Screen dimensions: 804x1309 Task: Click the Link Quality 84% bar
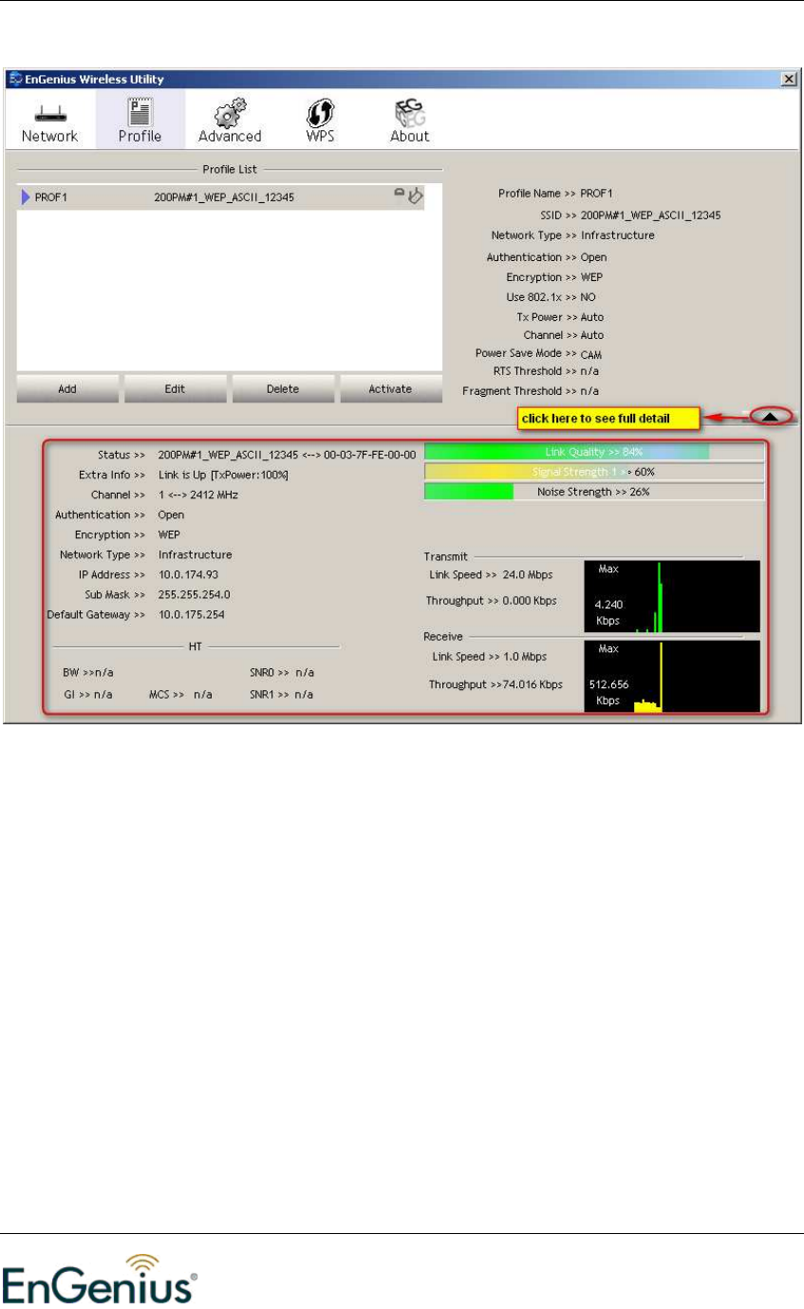coord(594,452)
